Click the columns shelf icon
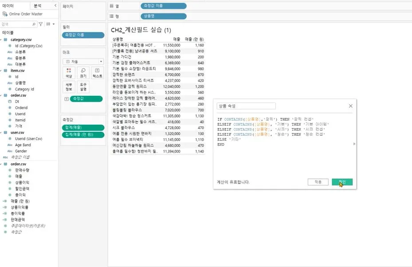The height and width of the screenshot is (267, 412). 111,6
